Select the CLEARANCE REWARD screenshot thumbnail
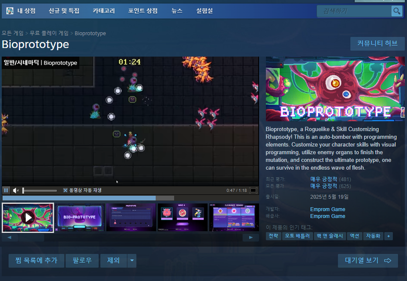Viewport: 407px width, 281px height. click(x=234, y=217)
